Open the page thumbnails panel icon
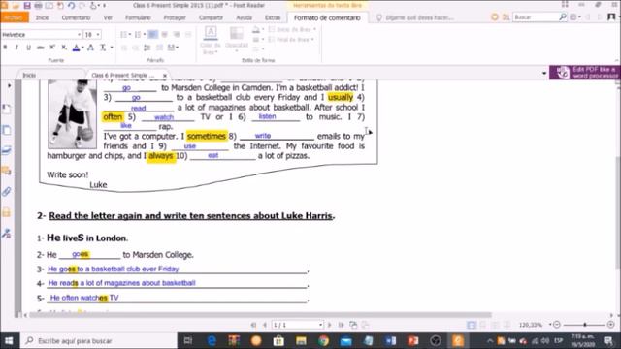Screen dimensions: 621x349 [x=7, y=130]
